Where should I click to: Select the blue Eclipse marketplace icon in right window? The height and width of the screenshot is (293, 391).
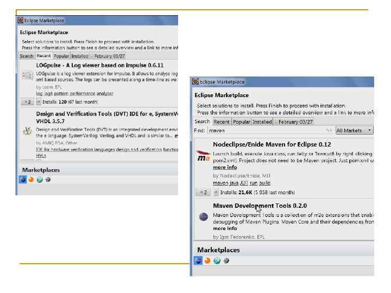pos(198,260)
